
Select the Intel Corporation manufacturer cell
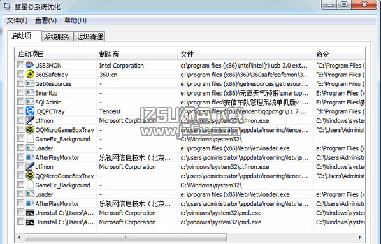tap(121, 66)
